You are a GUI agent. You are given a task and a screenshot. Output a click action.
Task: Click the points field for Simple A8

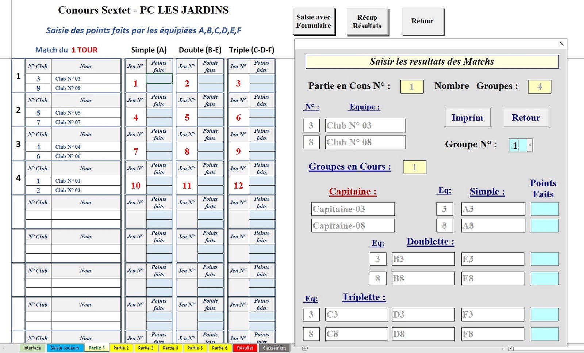tap(544, 225)
